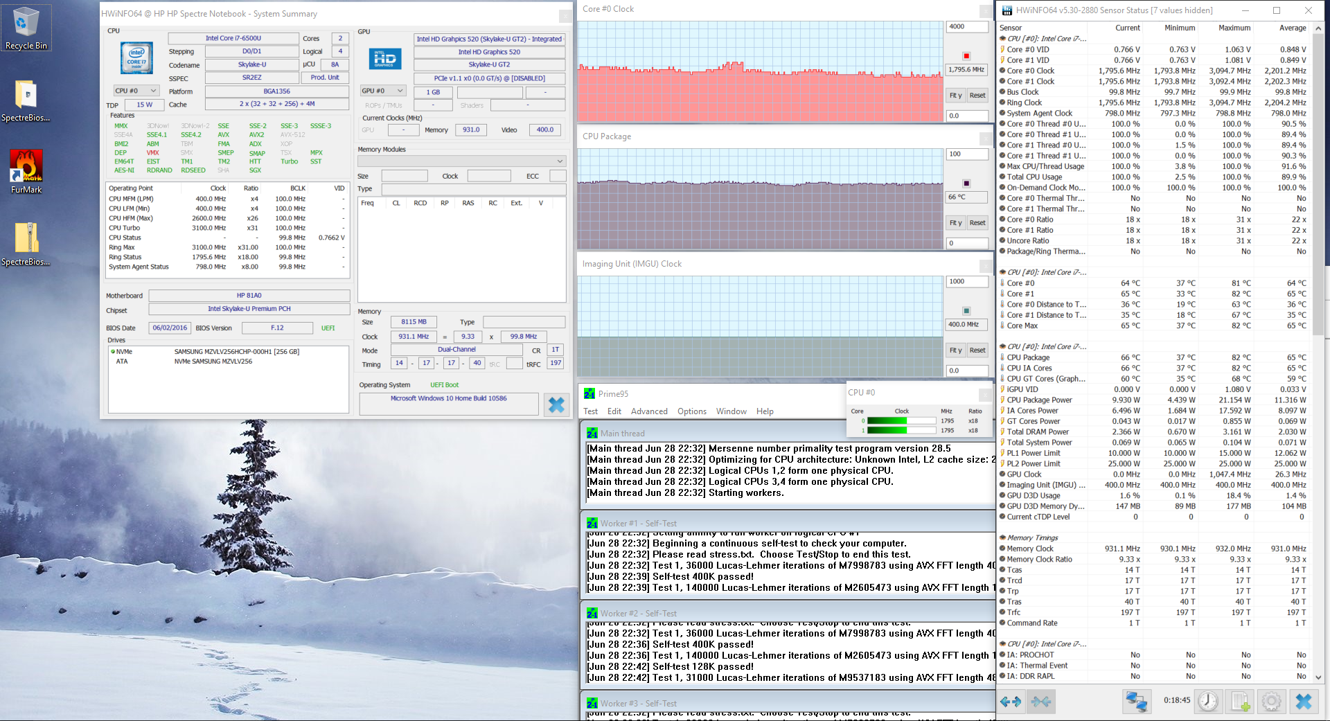
Task: Open the GPU #0 selector dropdown
Action: pos(382,91)
